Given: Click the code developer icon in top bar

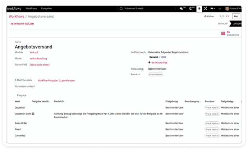Looking at the screenshot, I should pyautogui.click(x=220, y=8).
